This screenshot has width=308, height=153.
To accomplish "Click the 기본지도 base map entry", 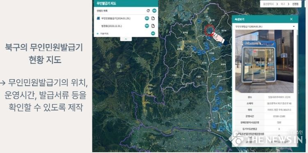I will [x=104, y=34].
